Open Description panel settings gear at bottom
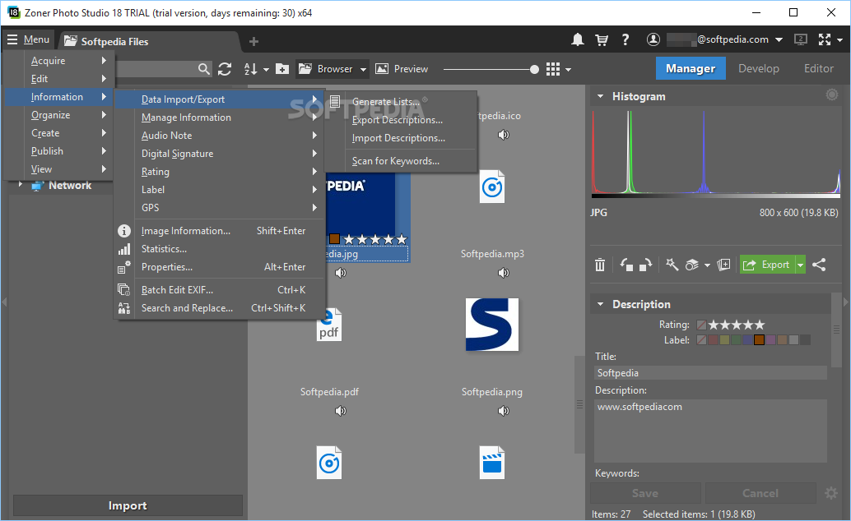This screenshot has width=851, height=521. [831, 493]
